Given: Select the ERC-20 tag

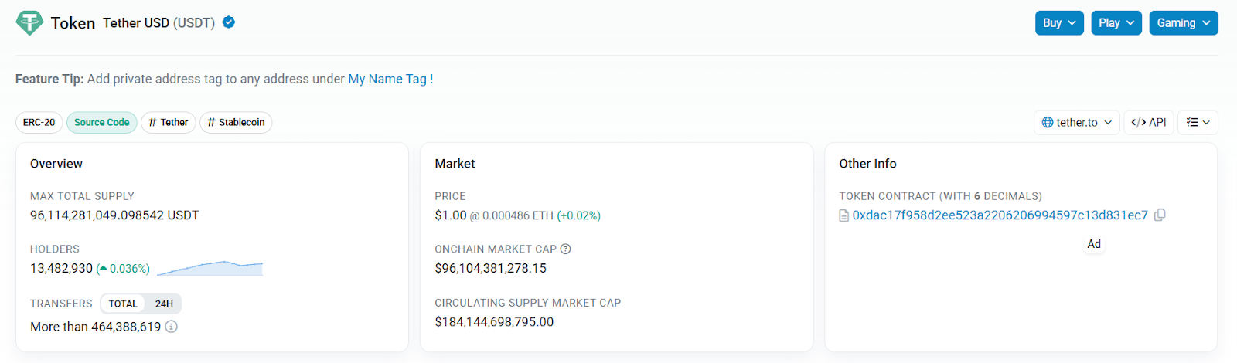Looking at the screenshot, I should tap(39, 122).
